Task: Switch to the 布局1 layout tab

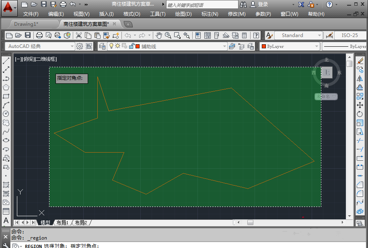Action: point(62,223)
